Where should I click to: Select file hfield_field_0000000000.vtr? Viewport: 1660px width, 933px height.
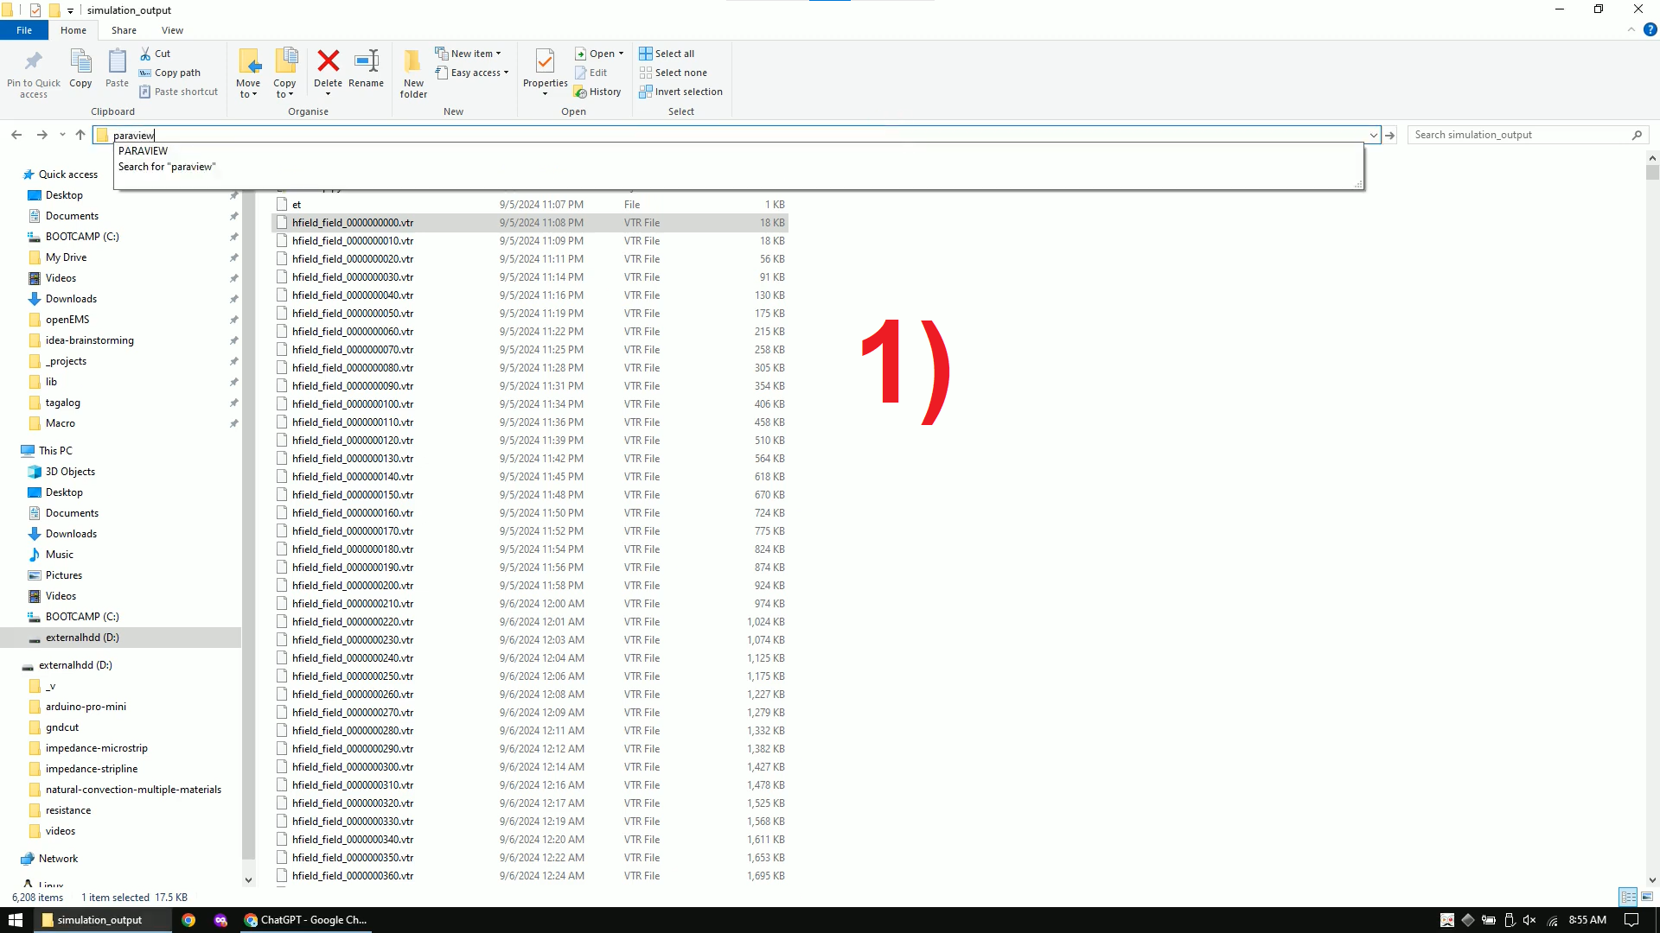pos(530,223)
